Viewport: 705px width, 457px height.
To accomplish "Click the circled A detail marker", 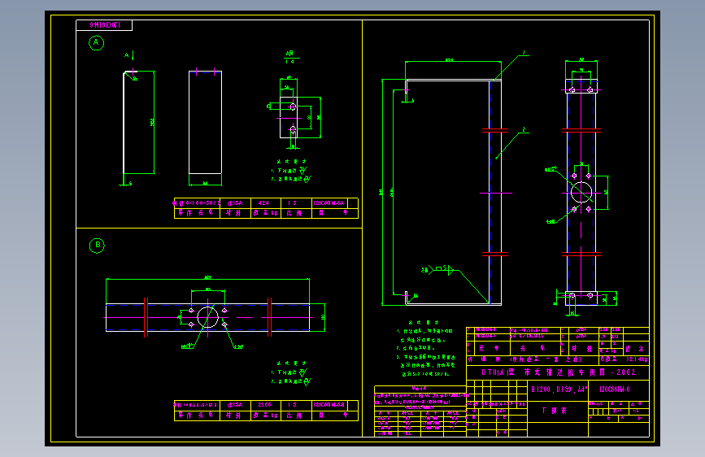I will pyautogui.click(x=96, y=43).
